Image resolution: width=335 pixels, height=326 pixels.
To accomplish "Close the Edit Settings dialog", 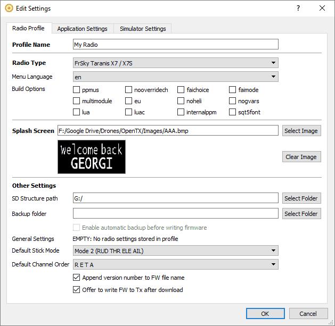I will [322, 9].
